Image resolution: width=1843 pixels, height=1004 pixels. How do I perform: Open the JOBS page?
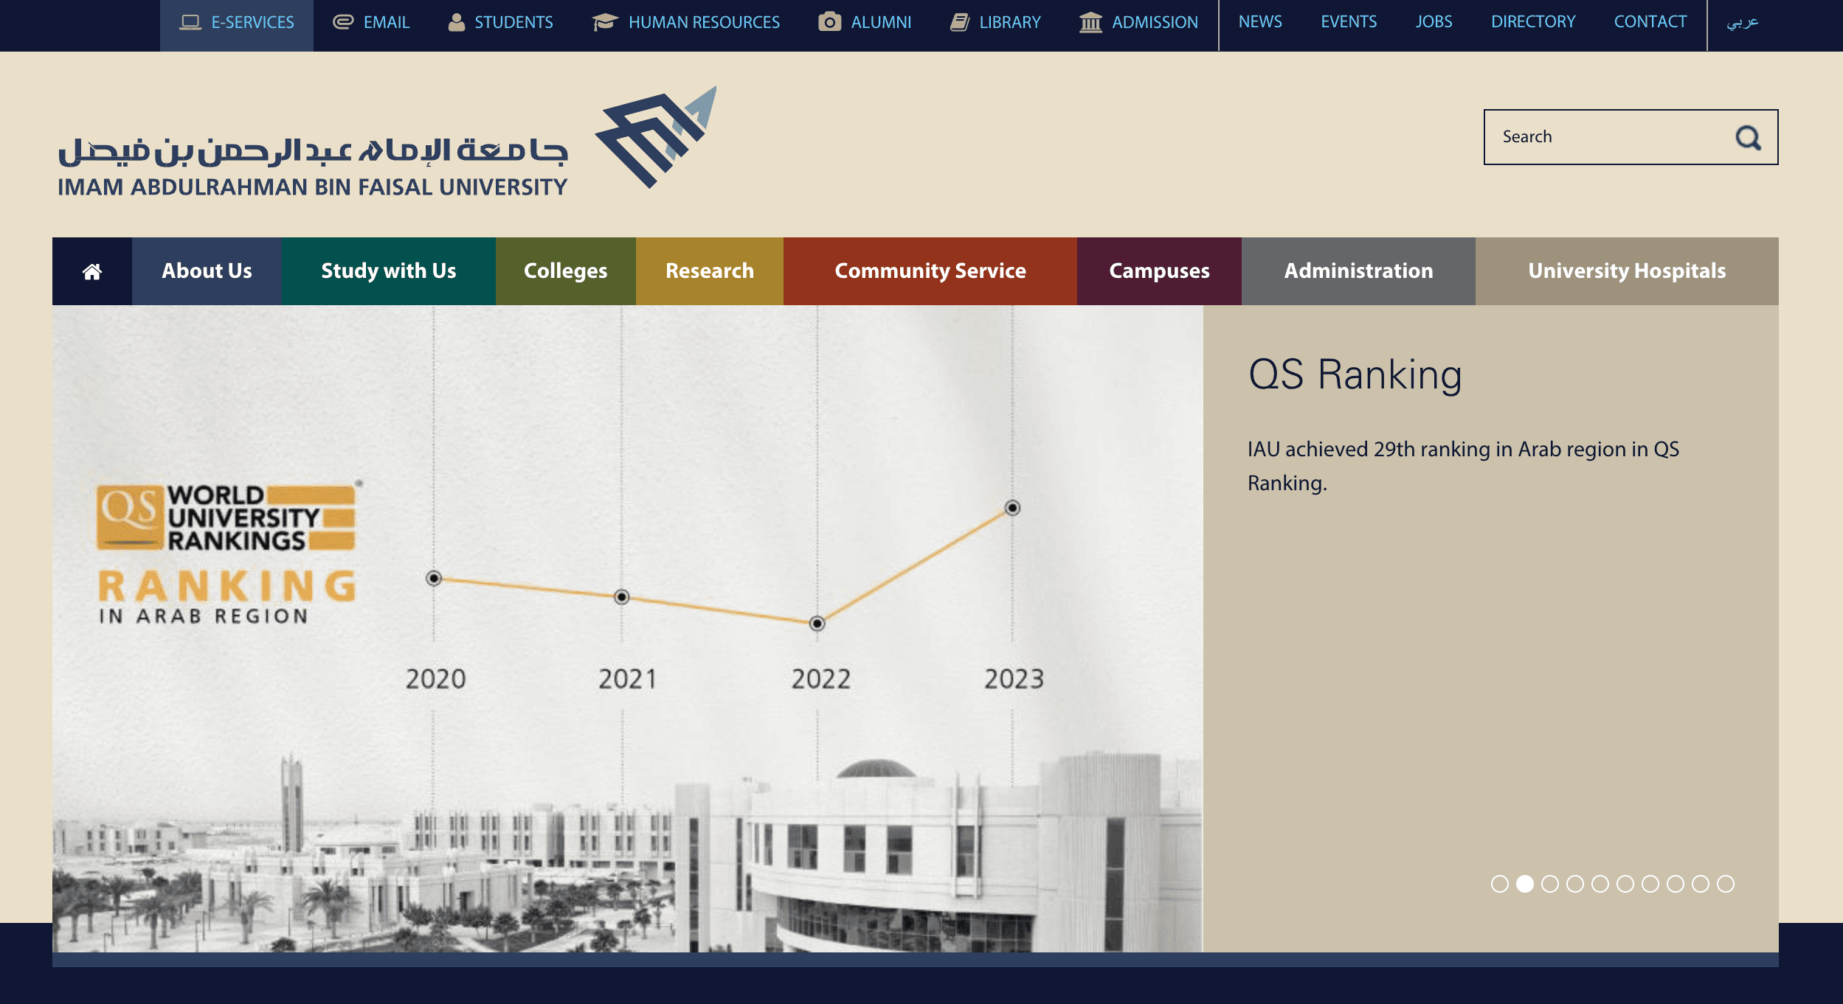tap(1434, 22)
